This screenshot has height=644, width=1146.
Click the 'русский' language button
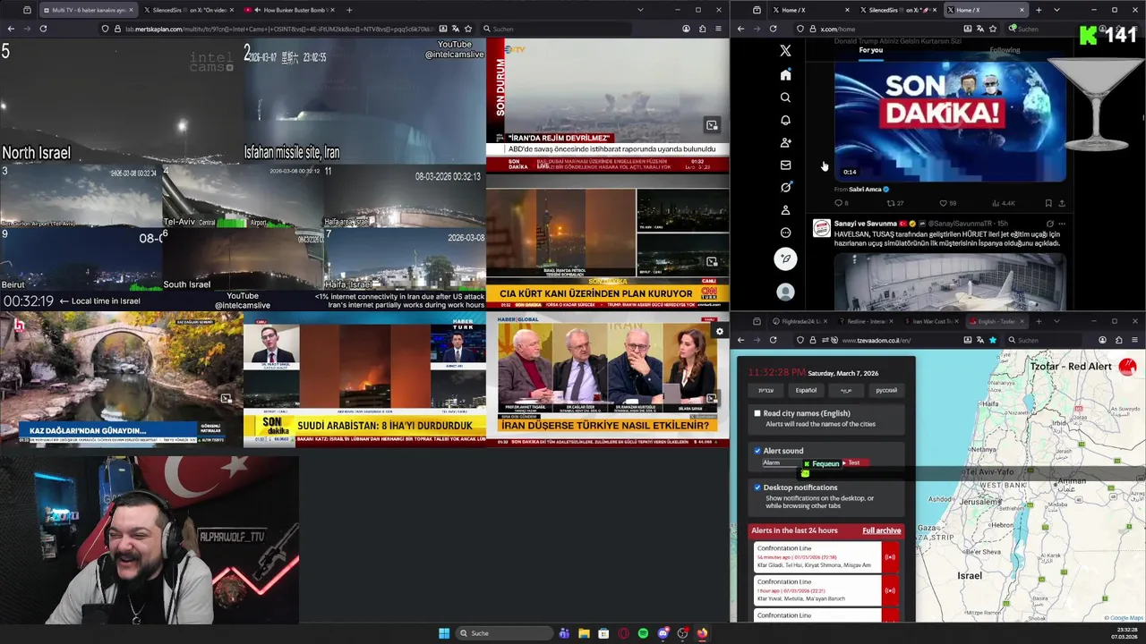885,390
